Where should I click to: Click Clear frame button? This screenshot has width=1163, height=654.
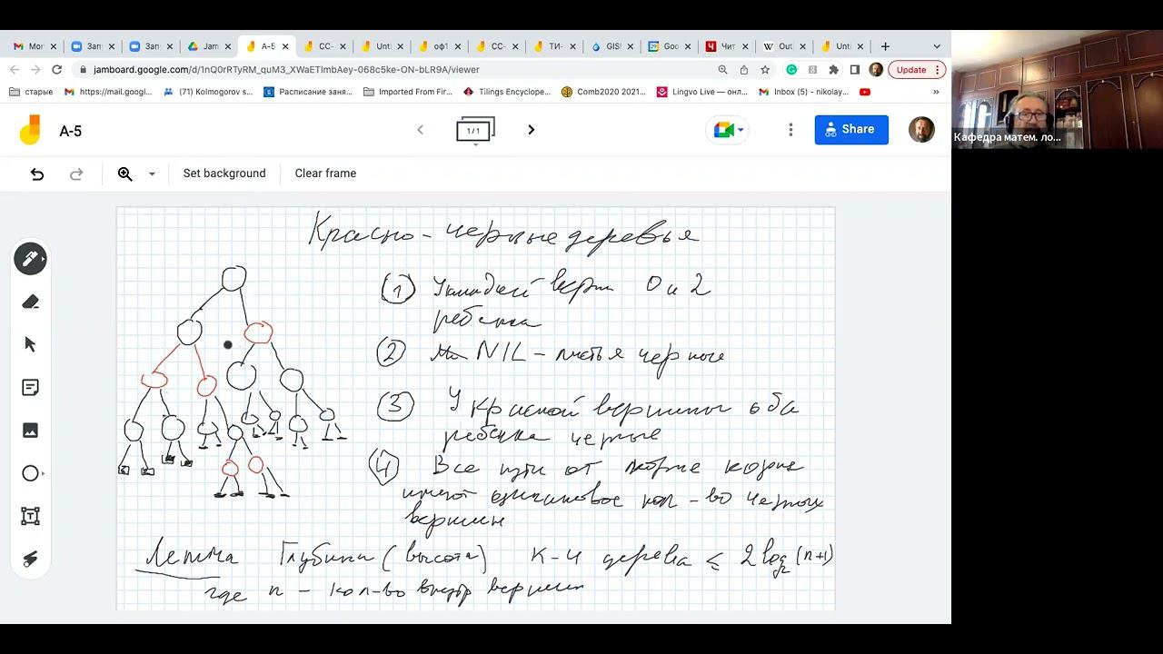(x=325, y=173)
